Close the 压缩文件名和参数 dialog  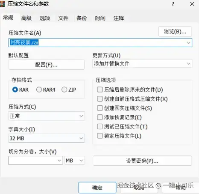coord(192,4)
